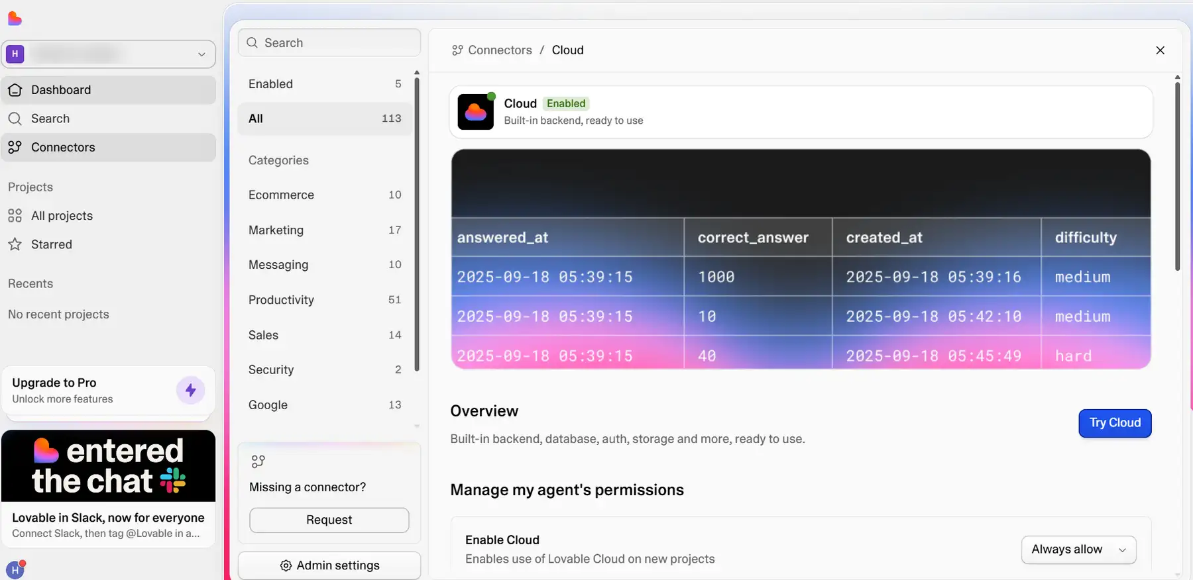Image resolution: width=1193 pixels, height=580 pixels.
Task: Click the category list scrollbar
Action: [417, 225]
